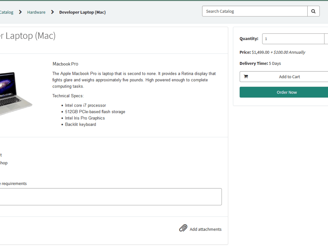Open the Catalog breadcrumb link
The width and height of the screenshot is (328, 246).
click(x=7, y=12)
